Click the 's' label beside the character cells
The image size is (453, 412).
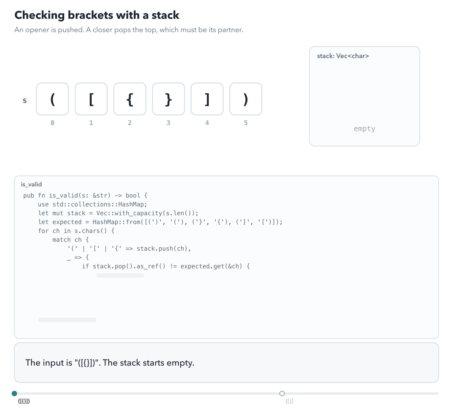click(25, 100)
